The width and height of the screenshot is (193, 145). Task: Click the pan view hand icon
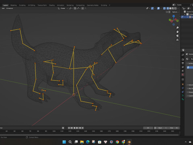click(177, 32)
